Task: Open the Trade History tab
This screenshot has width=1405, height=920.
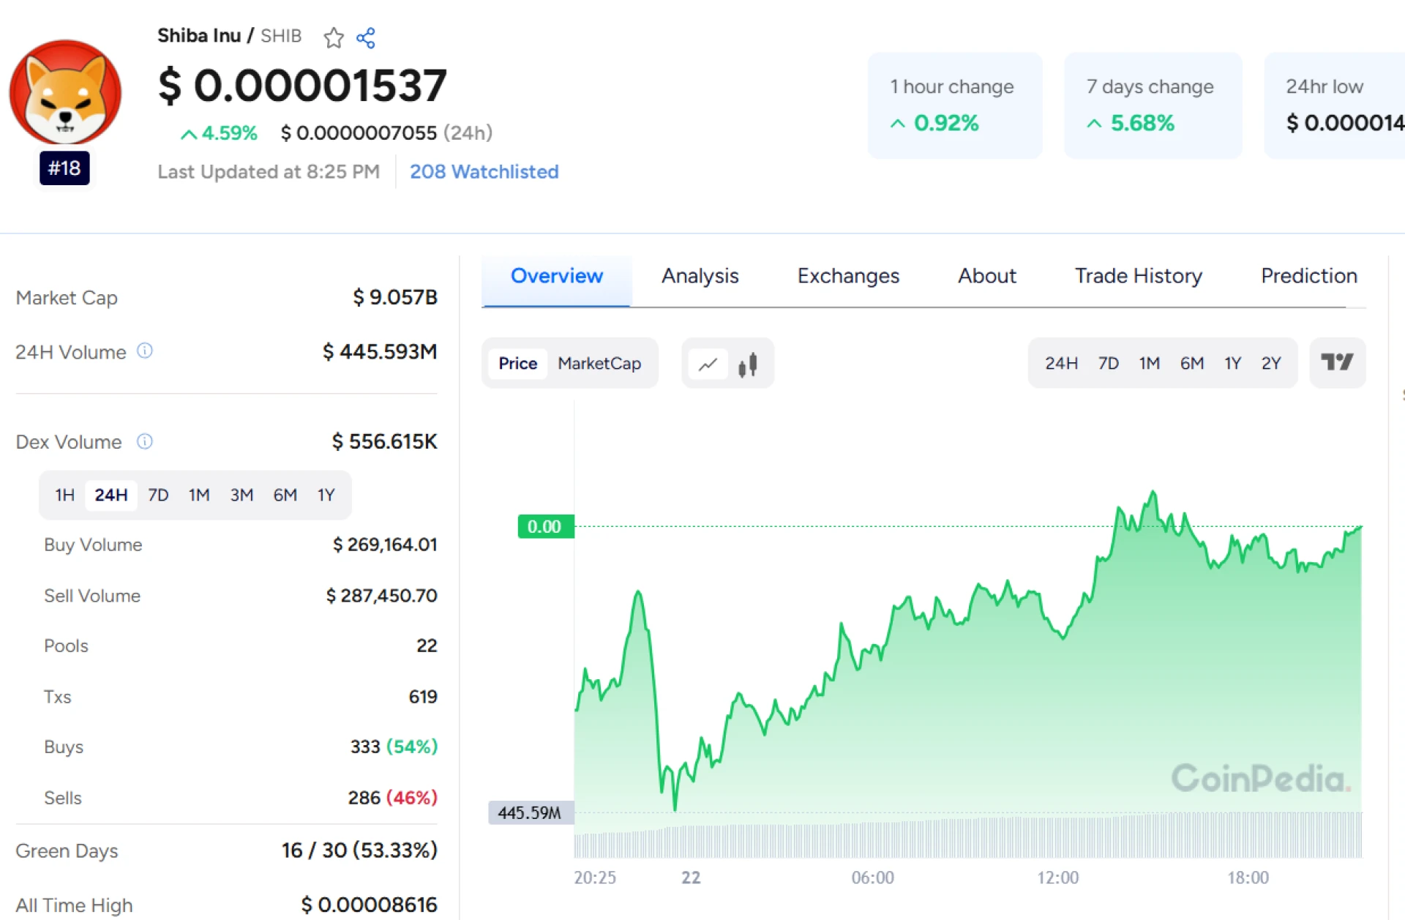Action: [1138, 276]
